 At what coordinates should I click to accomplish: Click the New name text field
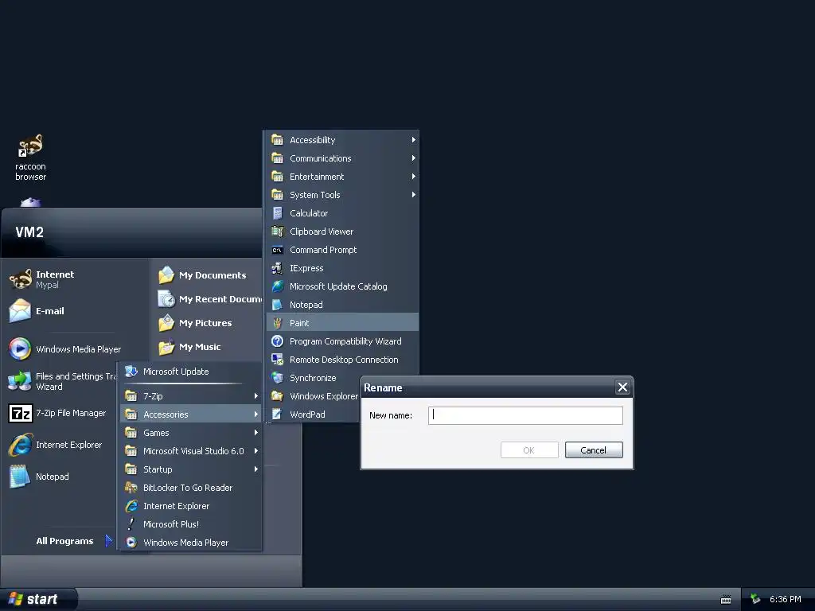click(x=525, y=415)
